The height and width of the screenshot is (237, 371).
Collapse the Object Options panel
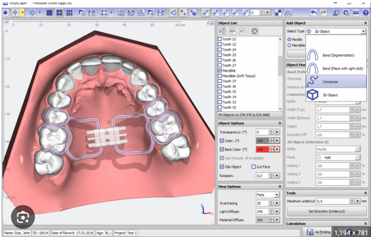(x=280, y=123)
